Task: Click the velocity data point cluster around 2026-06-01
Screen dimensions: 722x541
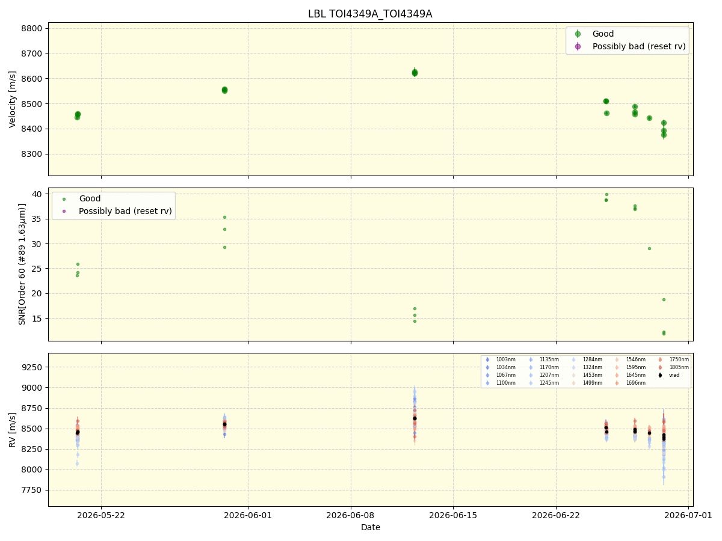Action: click(x=224, y=90)
